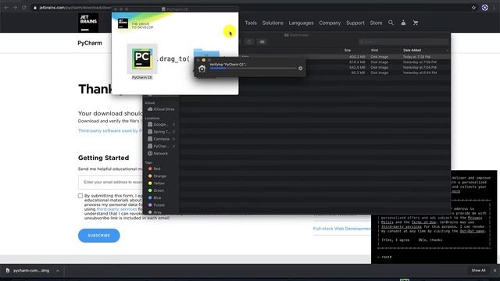Image resolution: width=500 pixels, height=281 pixels.
Task: Close the browser downloads bar
Action: [495, 270]
